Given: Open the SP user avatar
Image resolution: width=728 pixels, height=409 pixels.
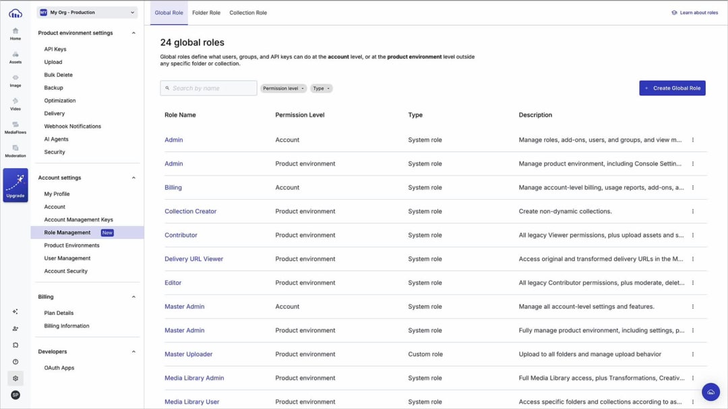Looking at the screenshot, I should (16, 395).
